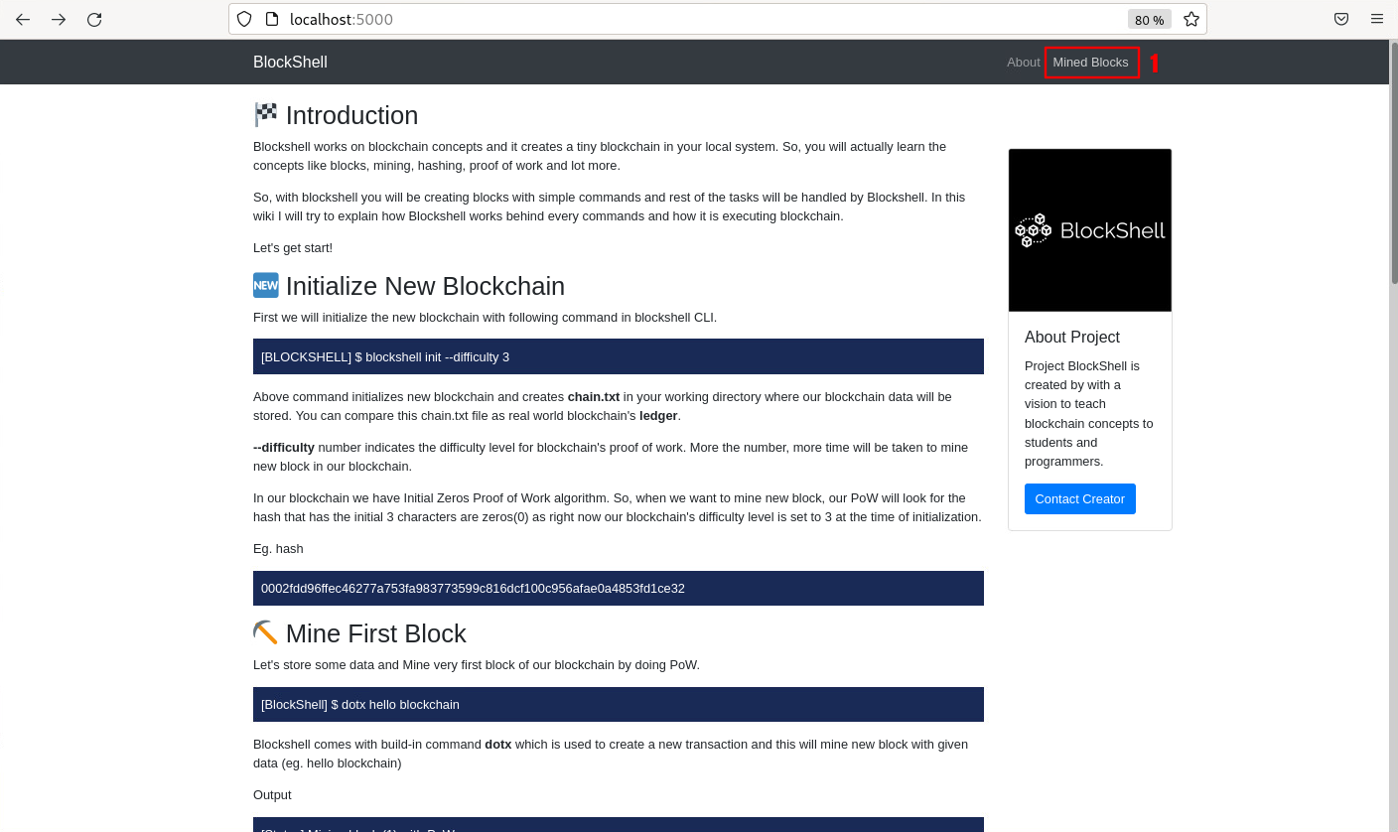The width and height of the screenshot is (1398, 832).
Task: Reload the page with refresh icon
Action: (x=94, y=20)
